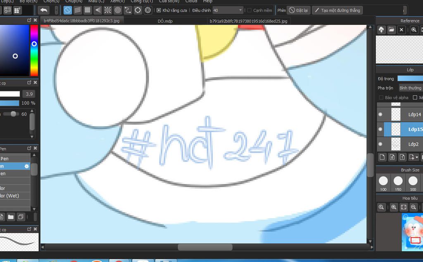The width and height of the screenshot is (423, 262).
Task: Click the undo arrow button
Action: [44, 10]
